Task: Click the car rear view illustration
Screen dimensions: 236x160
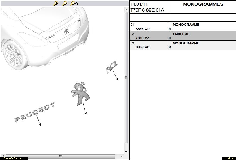Action: pos(45,34)
